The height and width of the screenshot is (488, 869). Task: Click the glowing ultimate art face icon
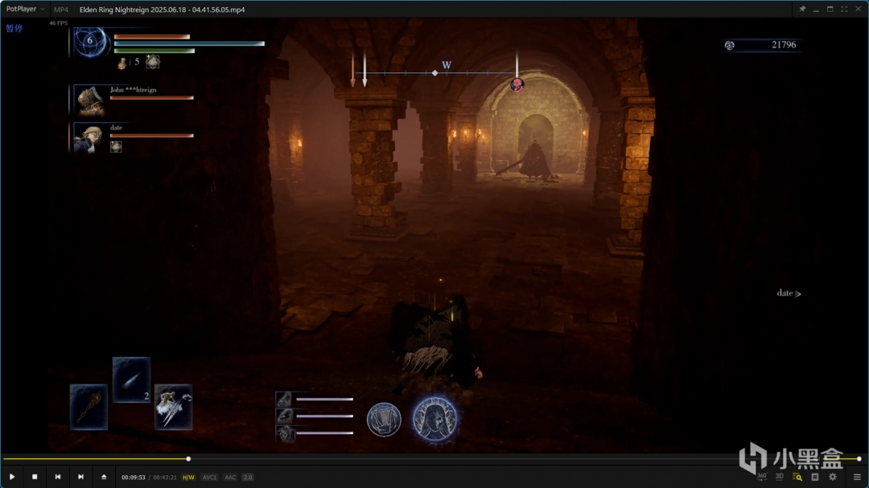coord(435,420)
